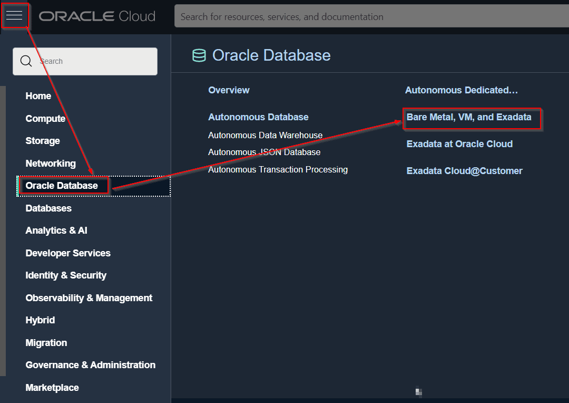Viewport: 569px width, 403px height.
Task: Go to Marketplace menu item
Action: point(52,388)
